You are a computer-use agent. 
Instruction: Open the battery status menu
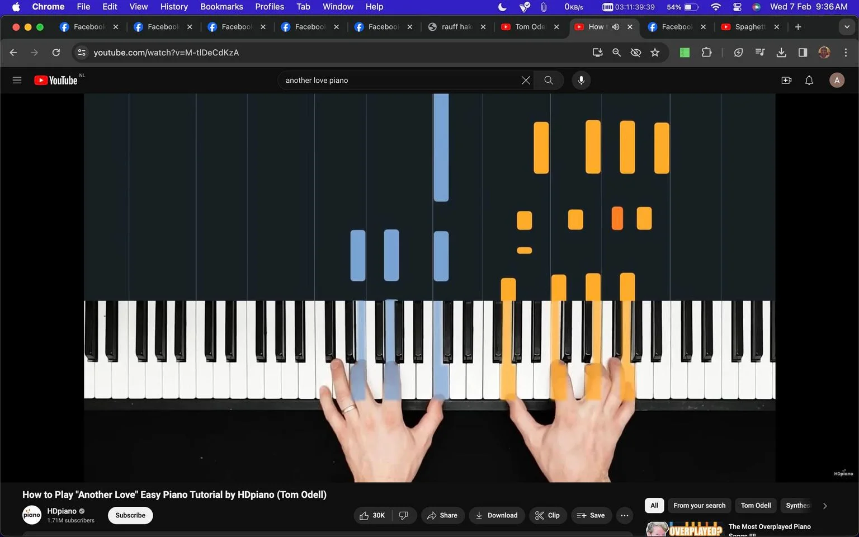pyautogui.click(x=691, y=7)
